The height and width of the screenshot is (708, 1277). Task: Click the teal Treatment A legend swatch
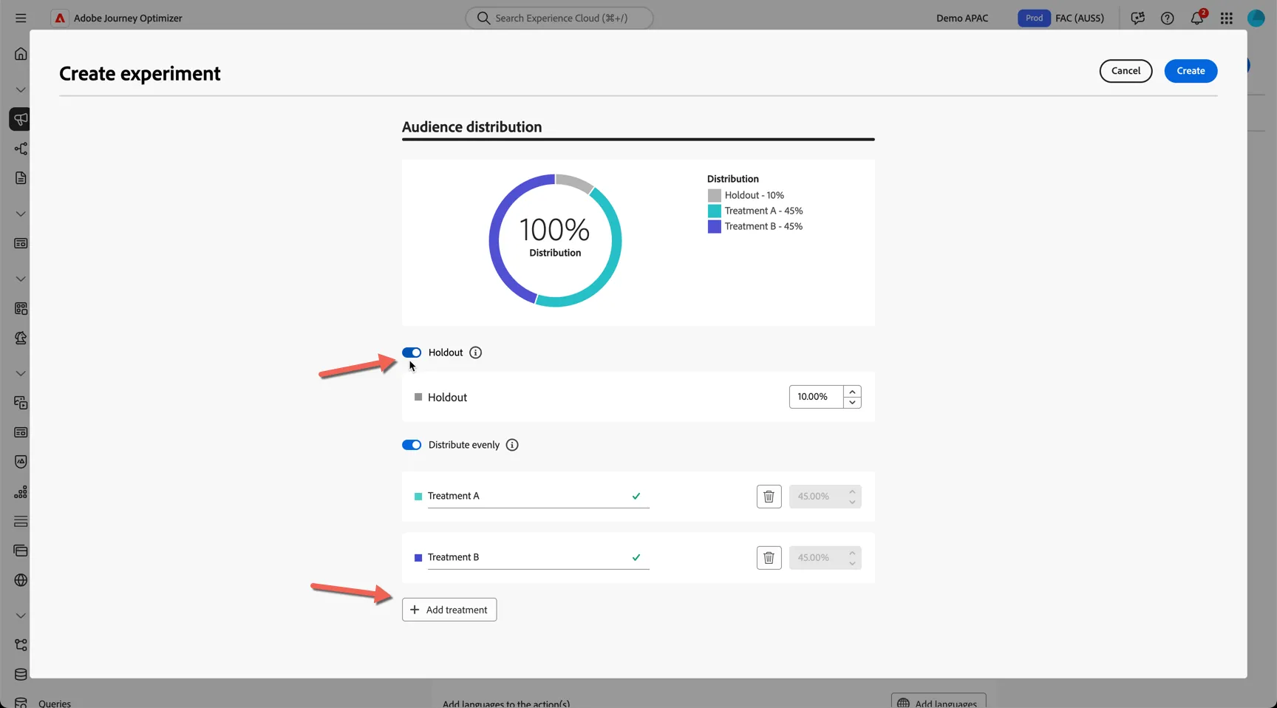coord(714,211)
